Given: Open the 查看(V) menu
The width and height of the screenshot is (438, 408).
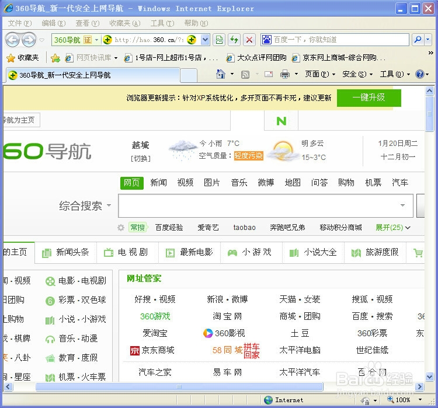Looking at the screenshot, I should pyautogui.click(x=87, y=23).
